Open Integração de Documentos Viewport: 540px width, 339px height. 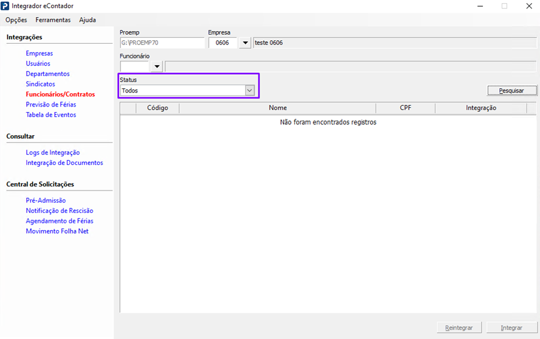pyautogui.click(x=64, y=163)
